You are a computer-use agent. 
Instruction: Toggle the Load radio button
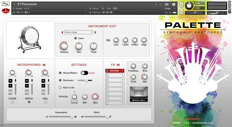[76, 38]
